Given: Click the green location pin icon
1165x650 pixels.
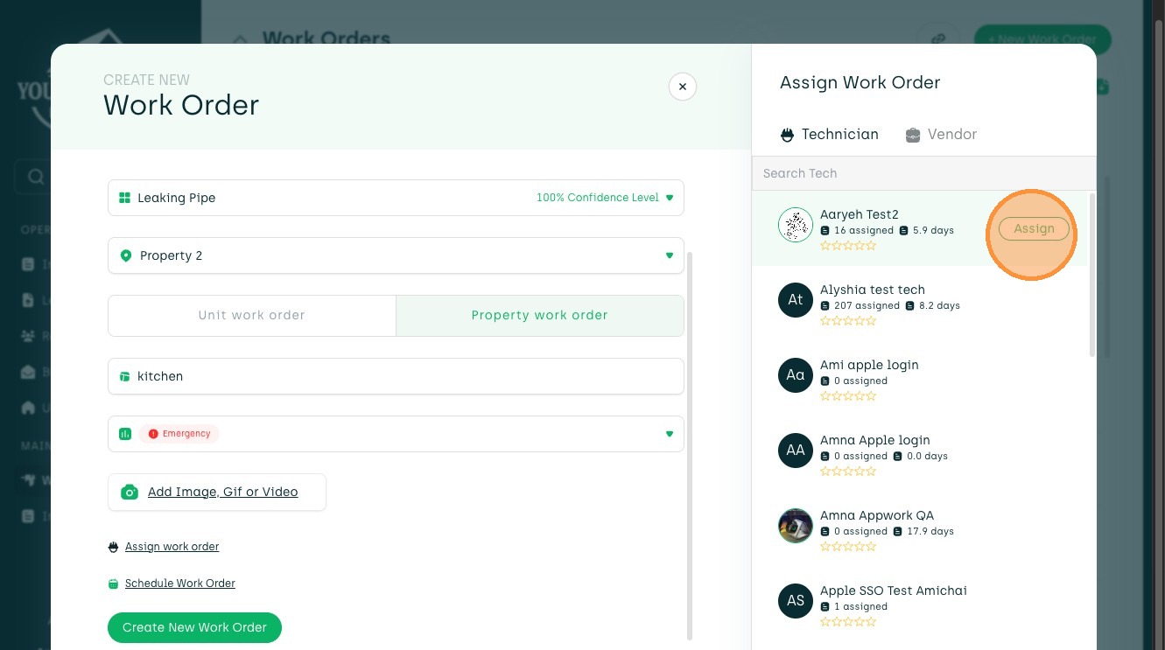Looking at the screenshot, I should (x=125, y=255).
